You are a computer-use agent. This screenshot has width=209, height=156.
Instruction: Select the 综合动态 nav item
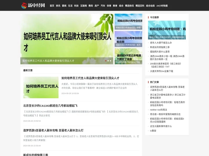click(150, 6)
